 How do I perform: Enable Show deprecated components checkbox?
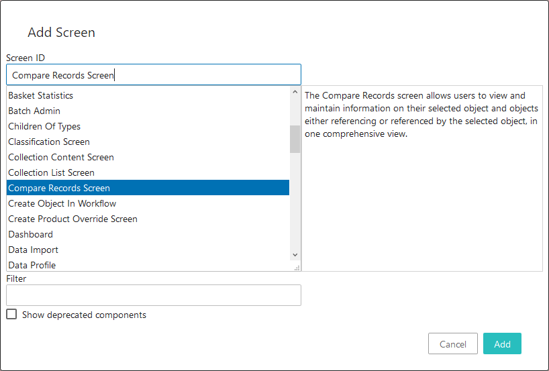pos(11,314)
